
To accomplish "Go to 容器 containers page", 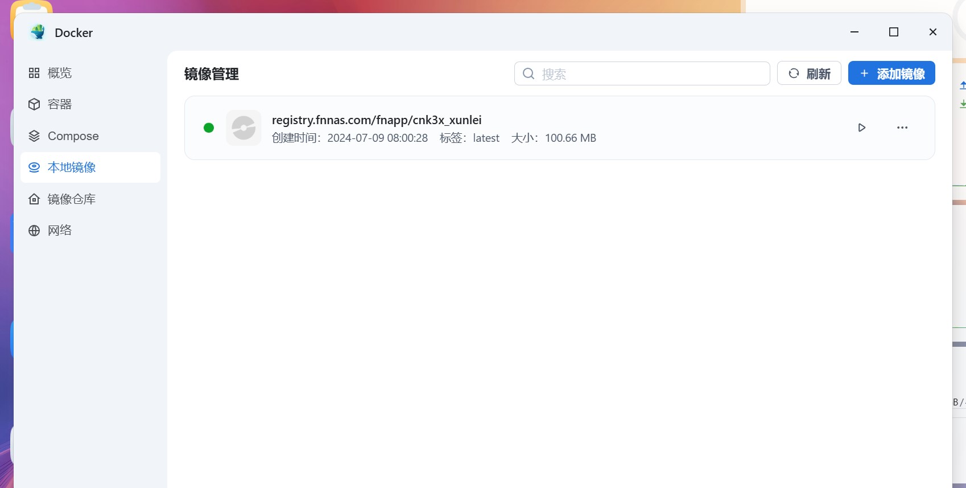I will (90, 104).
